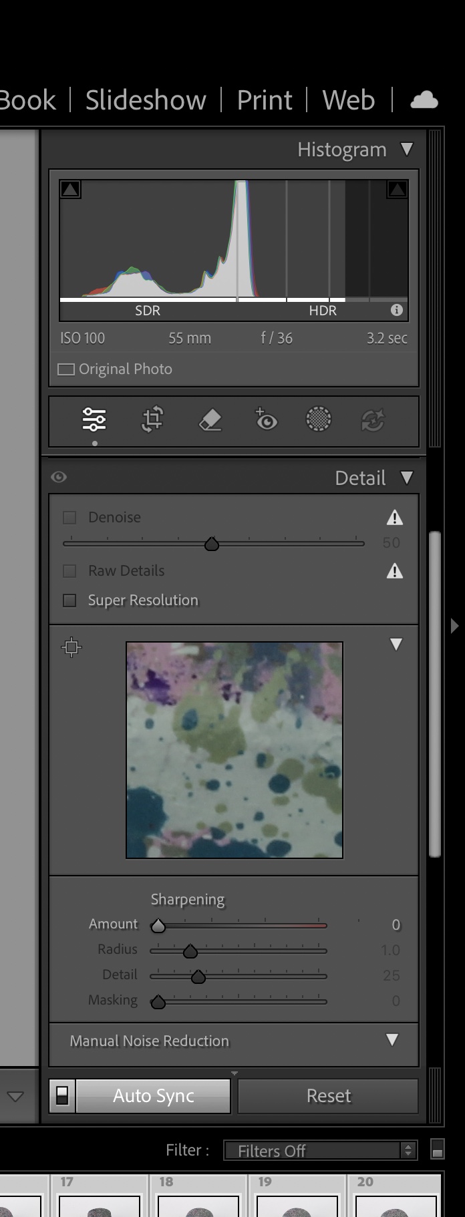Check the Denoise checkbox

[x=69, y=518]
